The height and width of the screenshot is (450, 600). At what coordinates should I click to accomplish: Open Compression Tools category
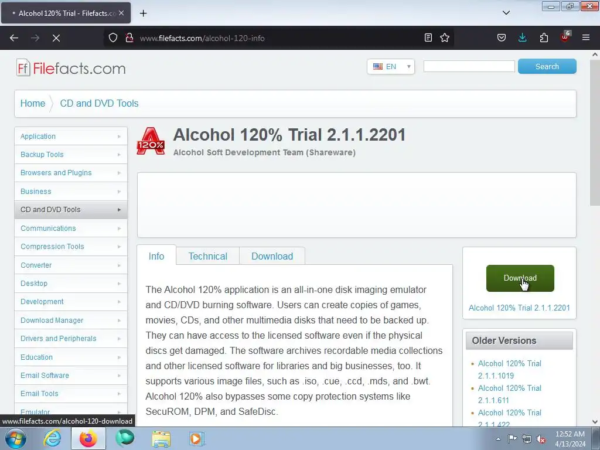71,247
